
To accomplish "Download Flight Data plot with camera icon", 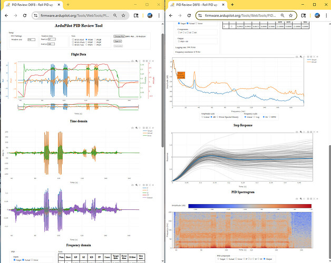I will click(x=132, y=61).
